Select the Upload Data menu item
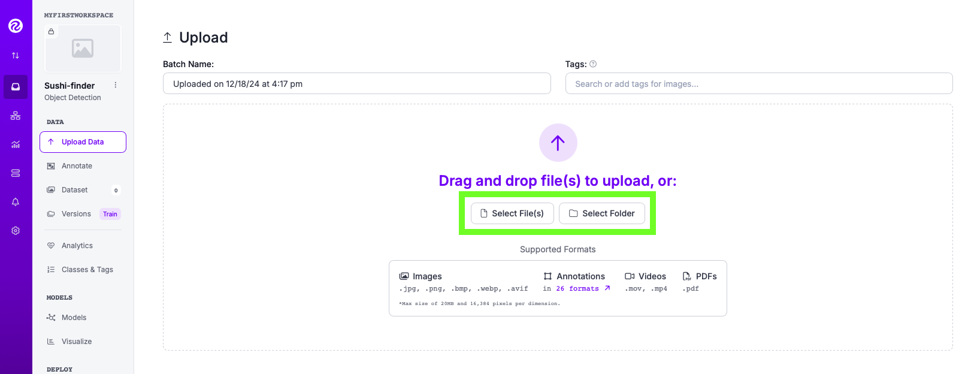The image size is (971, 374). click(x=83, y=142)
